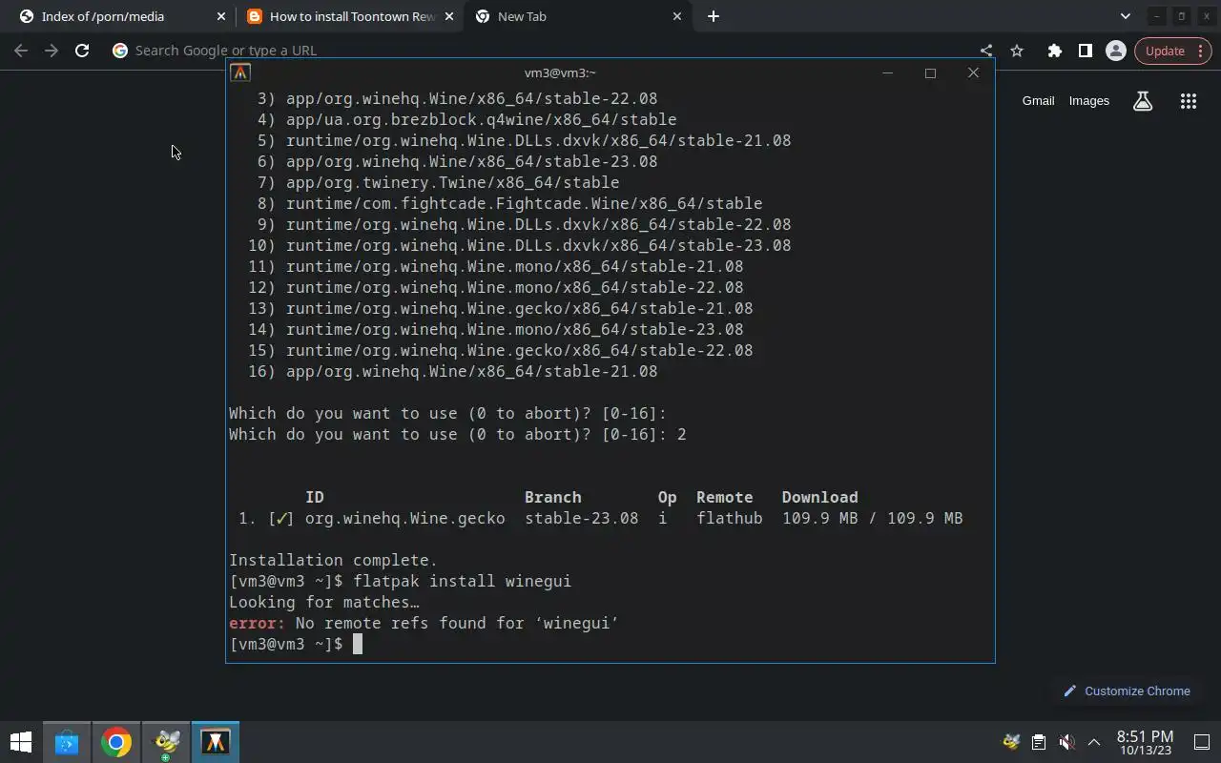The width and height of the screenshot is (1221, 763).
Task: Minimize the vm3@vm3 terminal window
Action: coord(887,72)
